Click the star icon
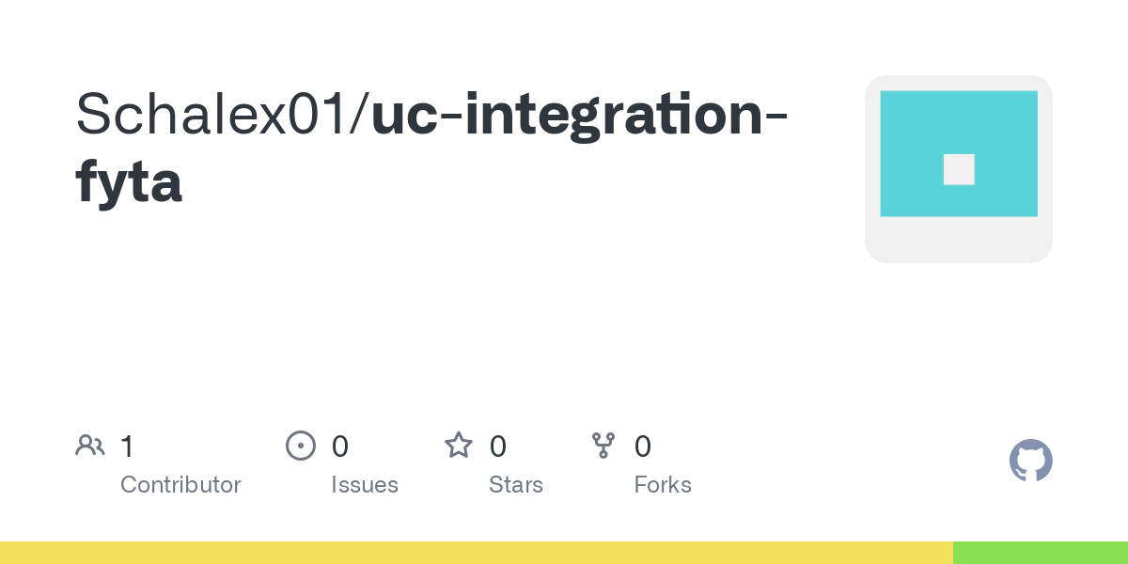Viewport: 1128px width, 564px height. tap(459, 446)
